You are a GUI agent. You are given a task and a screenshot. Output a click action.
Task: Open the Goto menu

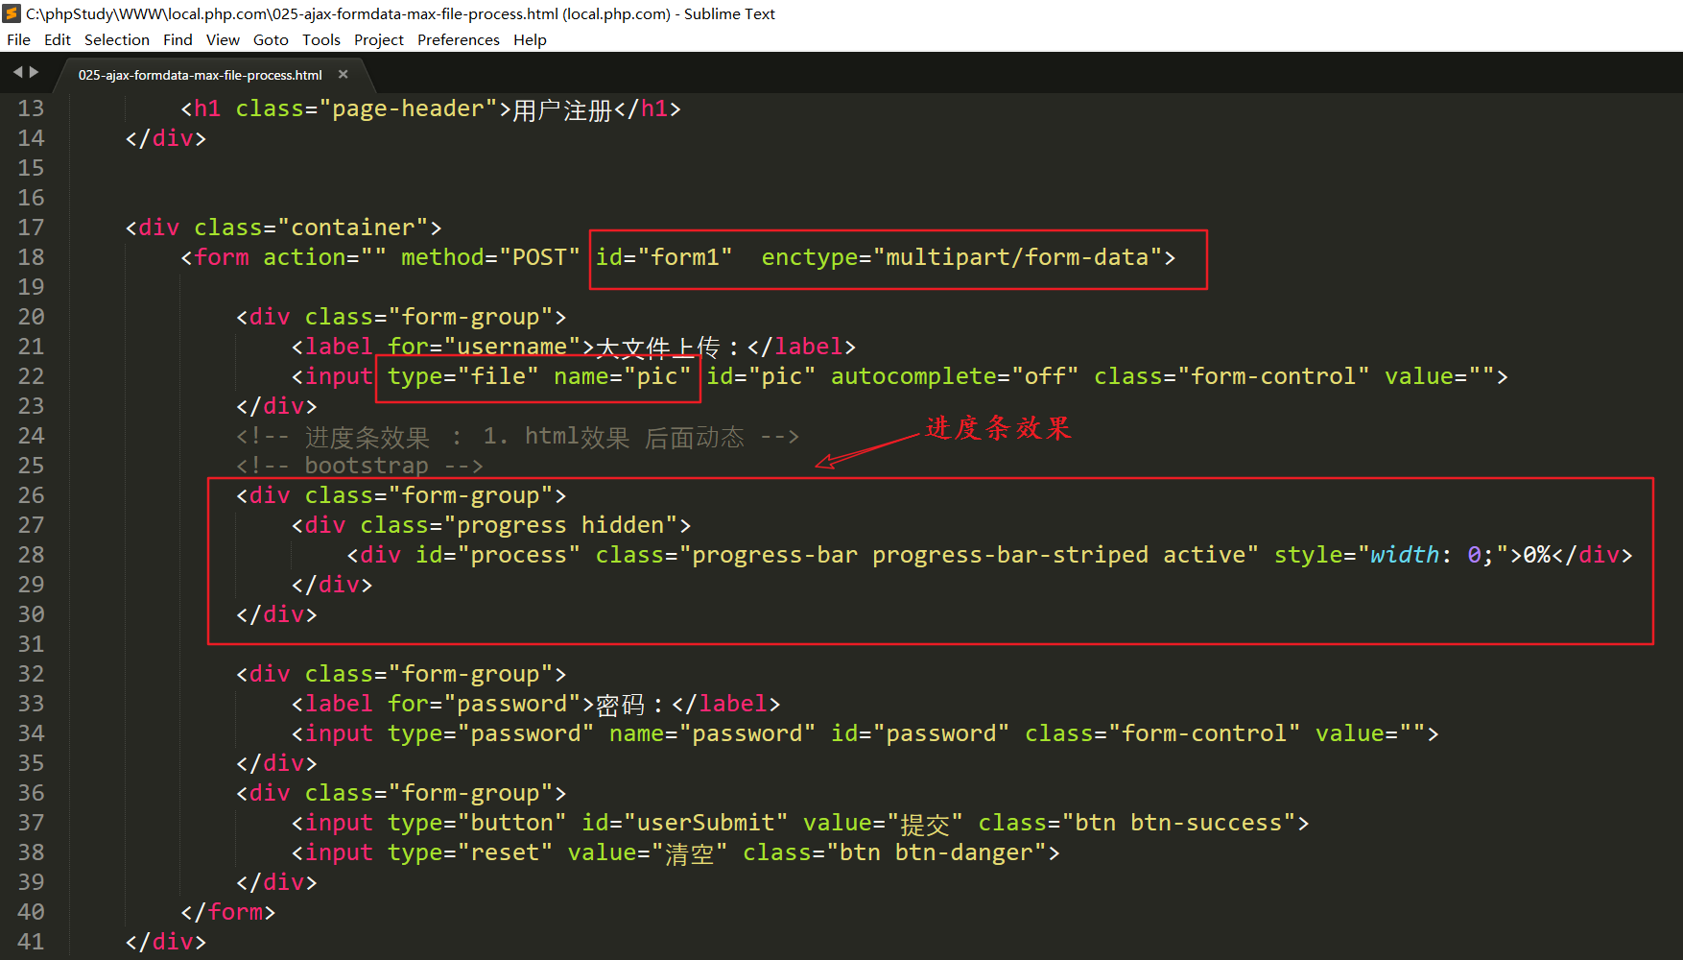point(271,39)
